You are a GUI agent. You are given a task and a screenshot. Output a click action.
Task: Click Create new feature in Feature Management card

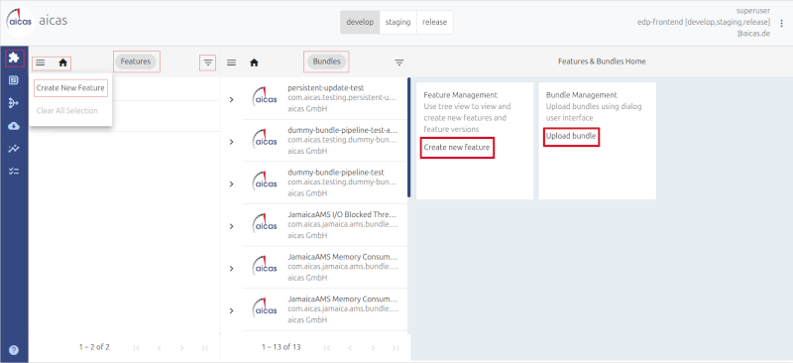(x=457, y=148)
